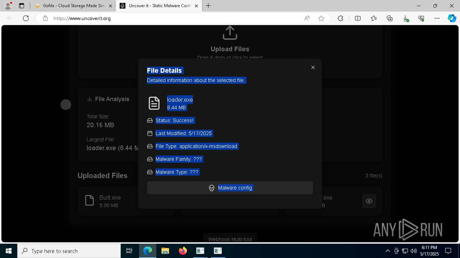Open File Explorer from taskbar
This screenshot has height=258, width=460.
coord(165,251)
